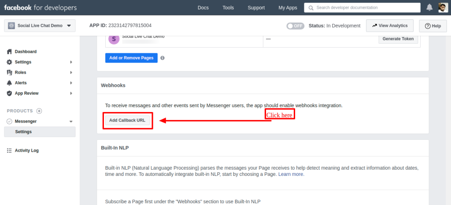Screen dimensions: 451x205
Task: Focus the Search developer documentation field
Action: click(x=363, y=8)
